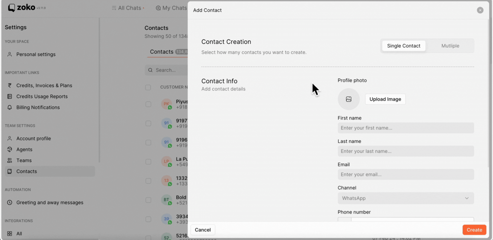Image resolution: width=493 pixels, height=240 pixels.
Task: Select the Single Contact option
Action: (404, 46)
